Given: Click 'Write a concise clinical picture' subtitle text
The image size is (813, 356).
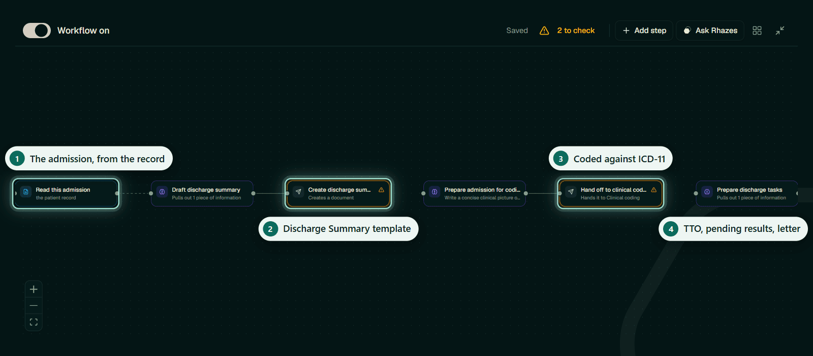Looking at the screenshot, I should [482, 198].
